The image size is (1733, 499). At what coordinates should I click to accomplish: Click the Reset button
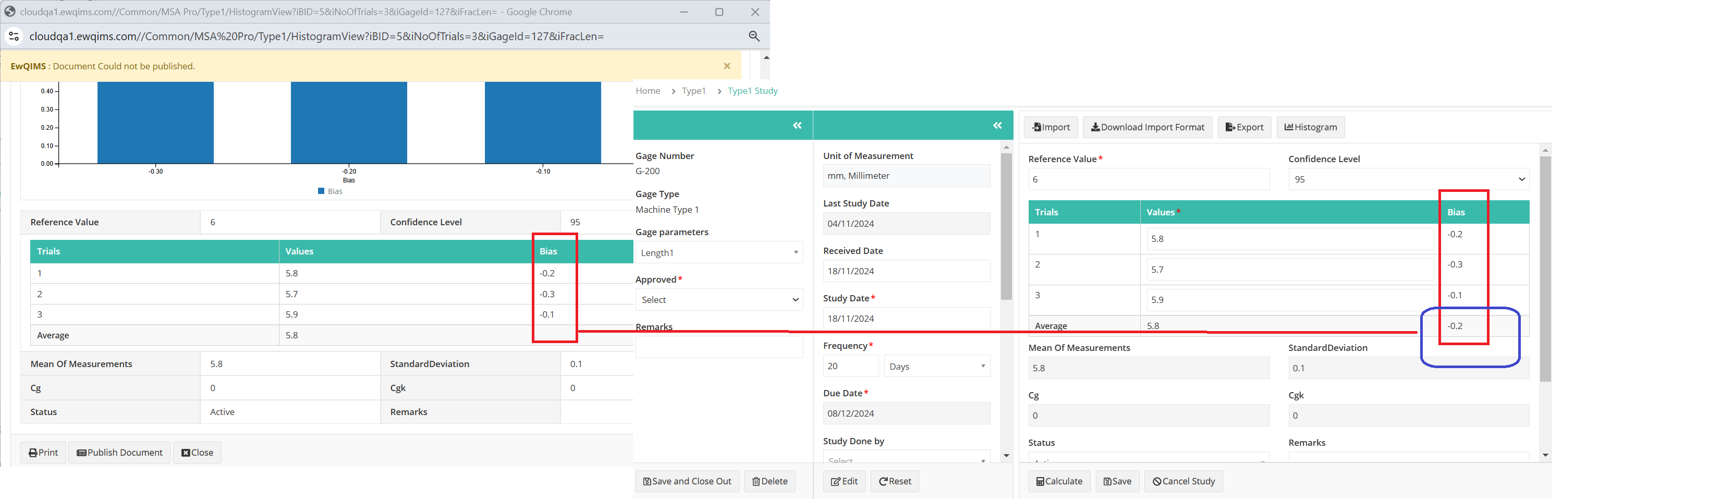(x=895, y=481)
